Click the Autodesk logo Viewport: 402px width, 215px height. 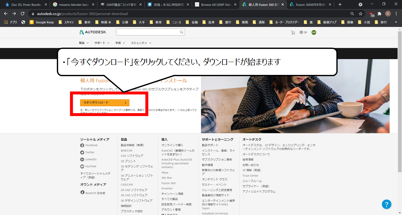[93, 32]
